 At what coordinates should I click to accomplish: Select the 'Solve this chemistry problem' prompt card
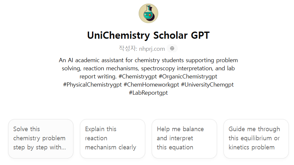point(41,139)
